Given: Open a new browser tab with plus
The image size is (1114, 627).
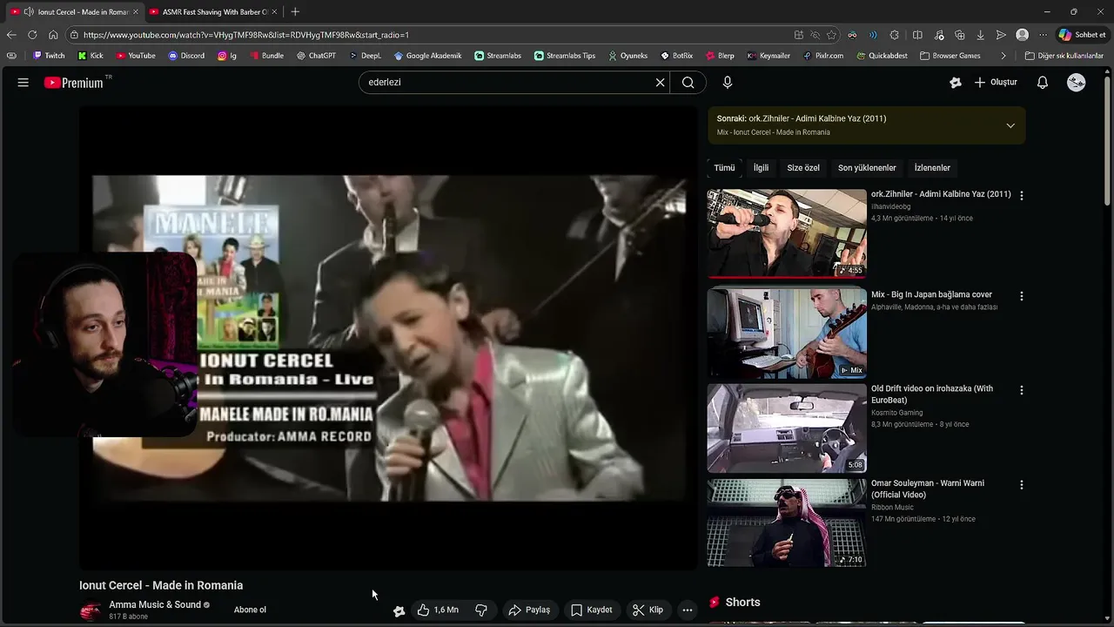Looking at the screenshot, I should [x=295, y=11].
